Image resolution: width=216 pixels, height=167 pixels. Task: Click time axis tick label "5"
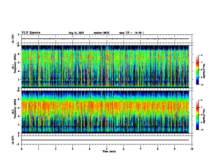point(107,149)
